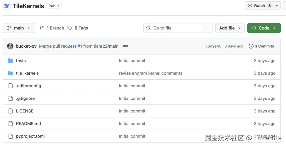Open the green Code dropdown

point(264,28)
